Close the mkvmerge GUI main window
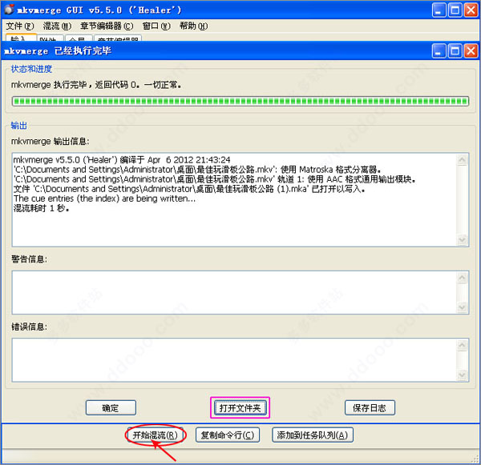481x465 pixels. [x=471, y=10]
